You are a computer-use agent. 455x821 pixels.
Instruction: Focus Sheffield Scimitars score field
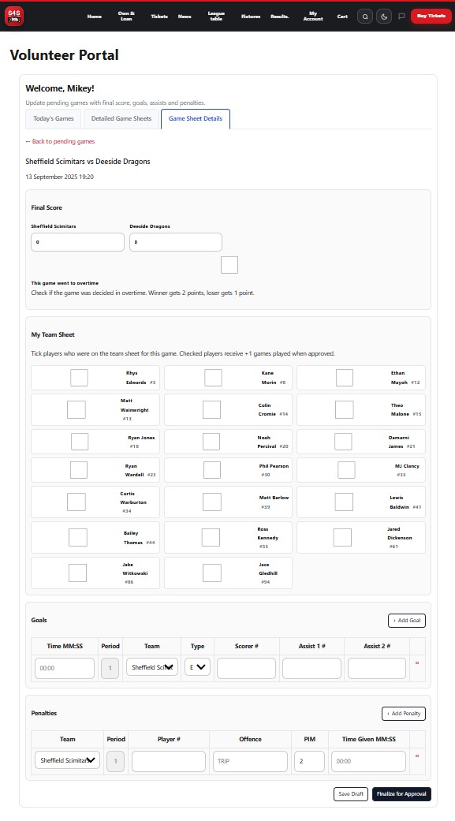click(77, 242)
